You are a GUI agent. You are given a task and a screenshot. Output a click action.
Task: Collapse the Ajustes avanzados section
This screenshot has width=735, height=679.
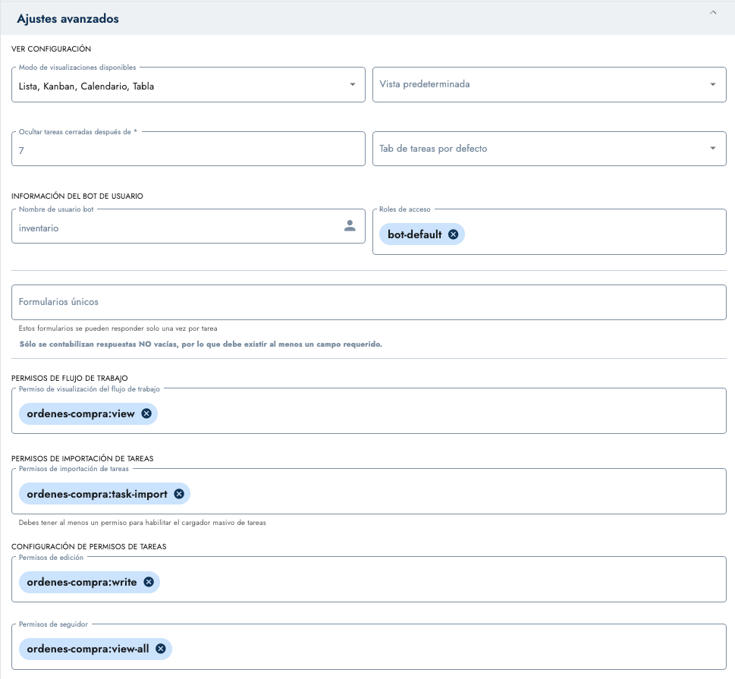[x=712, y=14]
